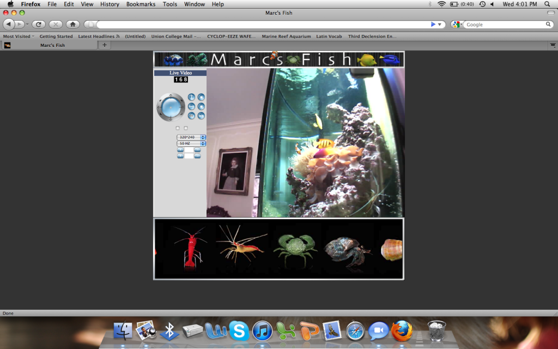Image resolution: width=558 pixels, height=349 pixels.
Task: Open the Latin Vocab bookmark
Action: [x=329, y=37]
